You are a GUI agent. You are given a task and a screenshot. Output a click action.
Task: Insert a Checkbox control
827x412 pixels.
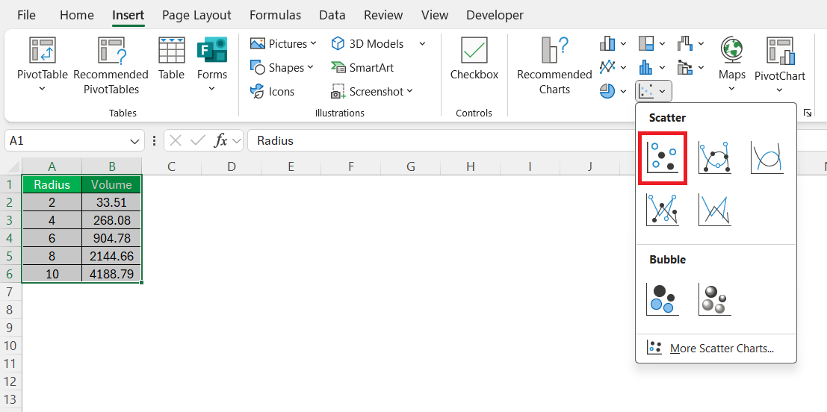(474, 59)
